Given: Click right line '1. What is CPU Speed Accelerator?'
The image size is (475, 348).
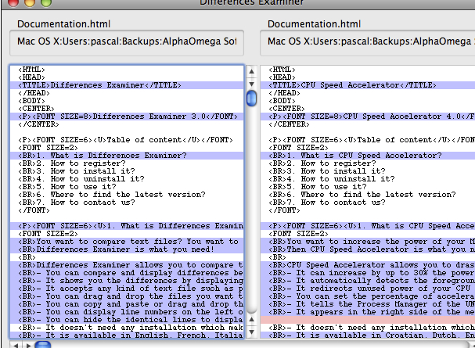Looking at the screenshot, I should click(x=368, y=156).
